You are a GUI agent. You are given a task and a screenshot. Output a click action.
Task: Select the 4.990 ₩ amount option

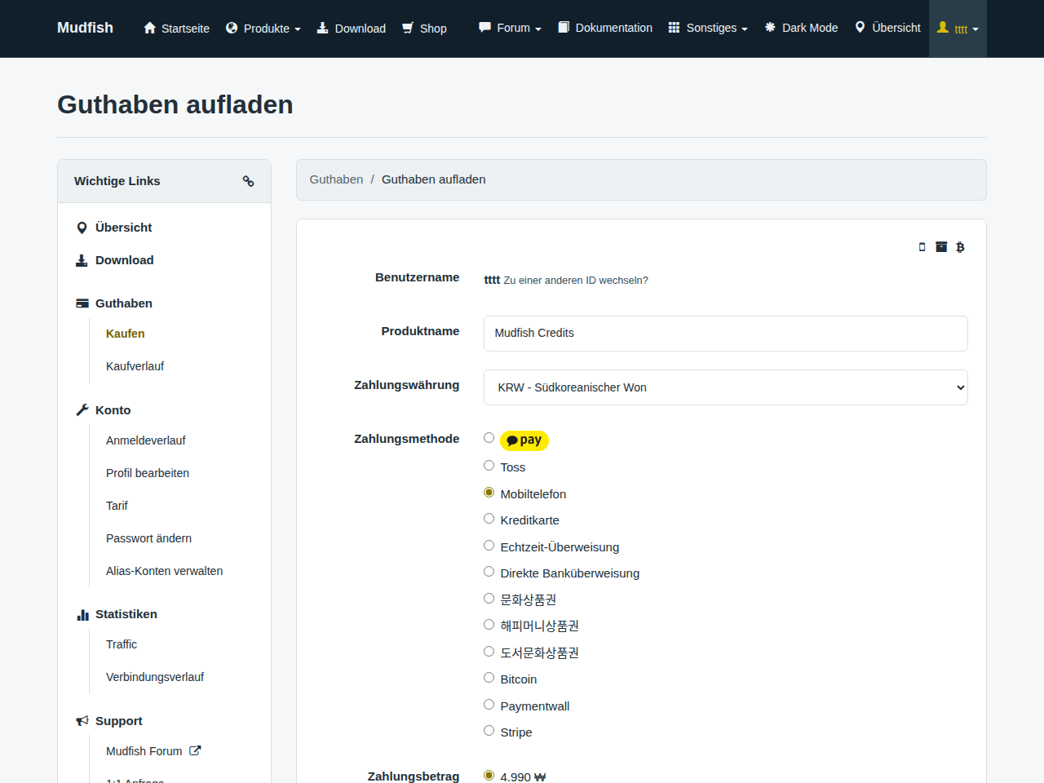pyautogui.click(x=489, y=776)
